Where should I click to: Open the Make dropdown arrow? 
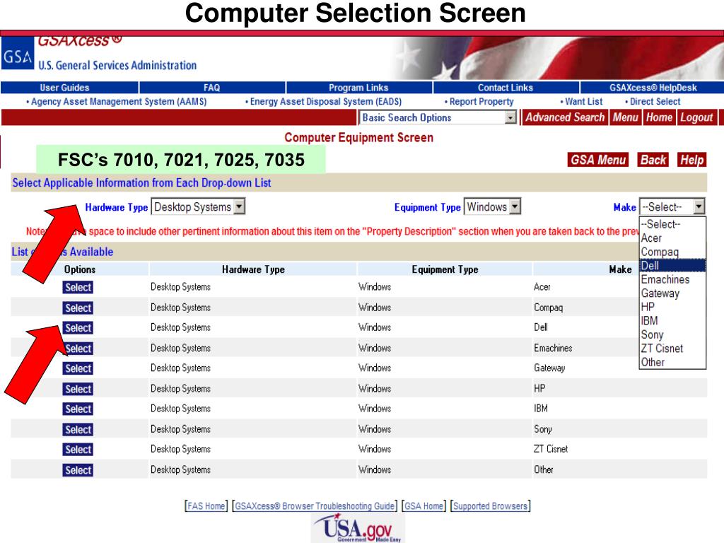[x=699, y=206]
